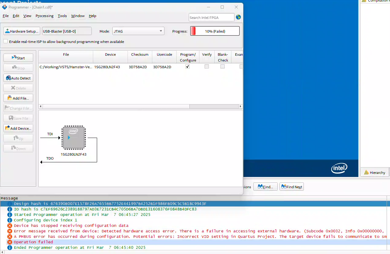The width and height of the screenshot is (390, 254).
Task: Click the 10% (Failed) progress bar
Action: [215, 31]
